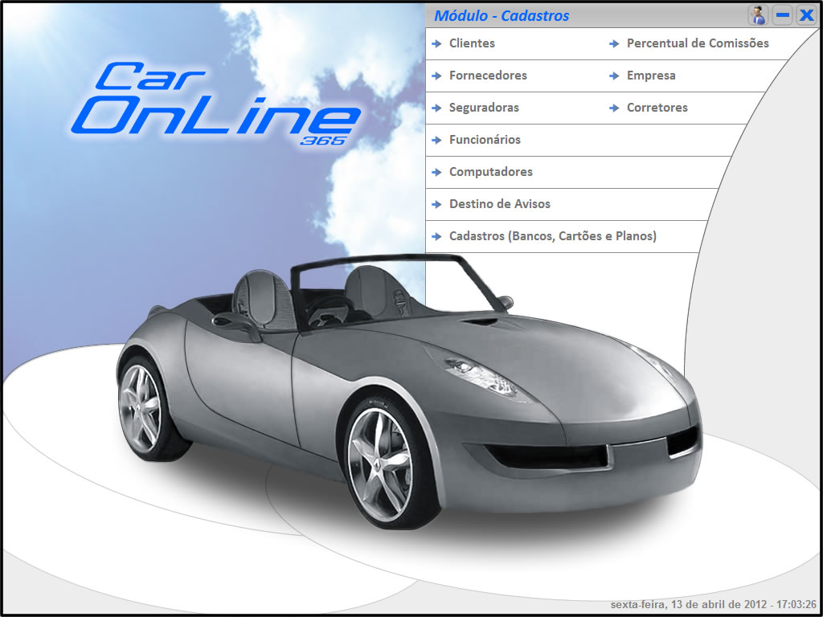Select the Empresa option

coord(651,76)
